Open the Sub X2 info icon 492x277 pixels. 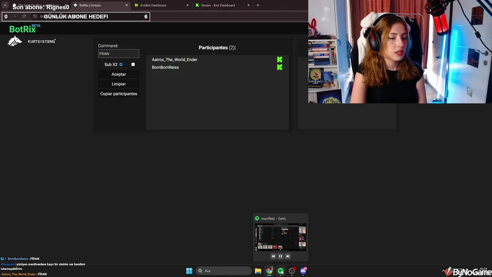click(121, 65)
